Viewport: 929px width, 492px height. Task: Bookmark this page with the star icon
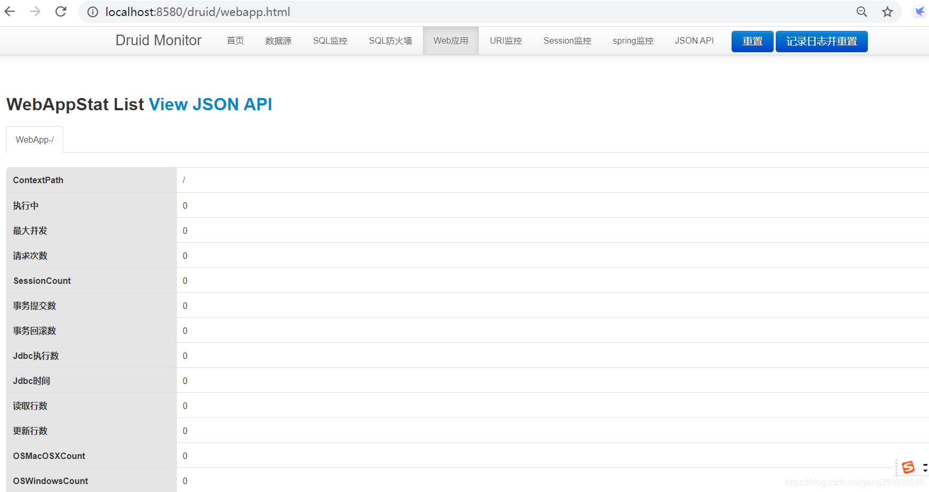[887, 12]
